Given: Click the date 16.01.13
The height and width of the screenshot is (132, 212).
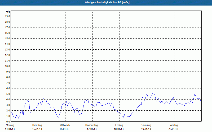Looking at the screenshot, I should tap(64, 129).
